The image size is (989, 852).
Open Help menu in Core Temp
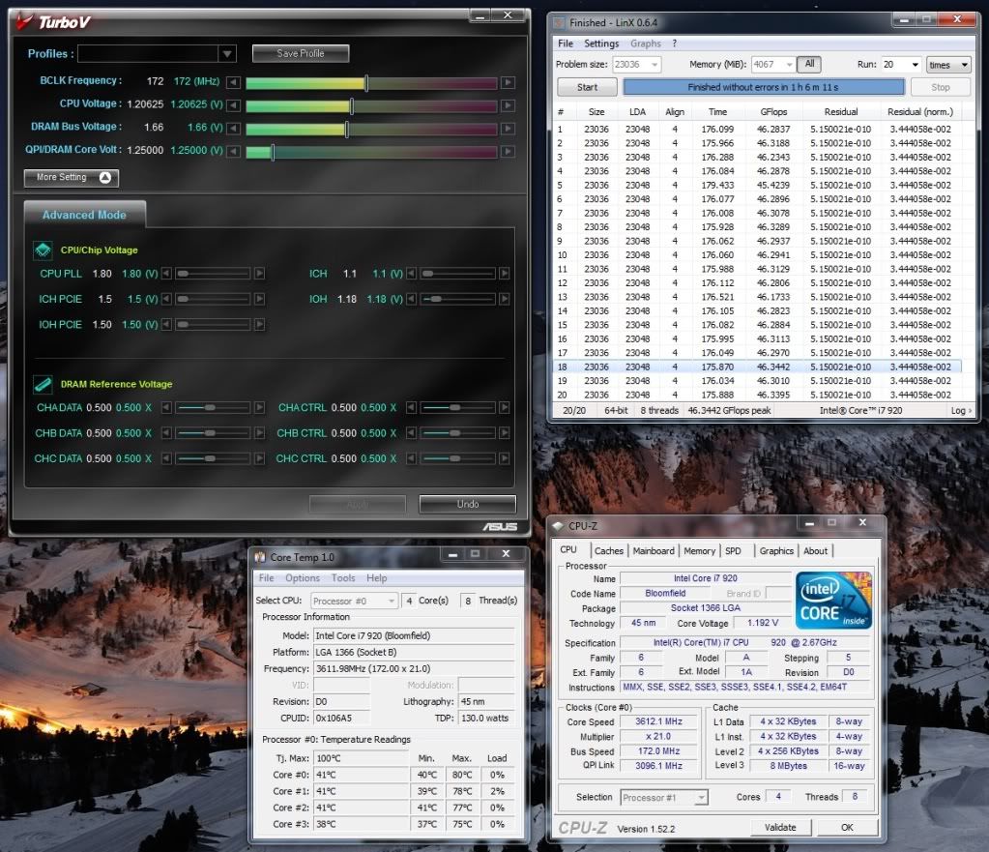(376, 578)
